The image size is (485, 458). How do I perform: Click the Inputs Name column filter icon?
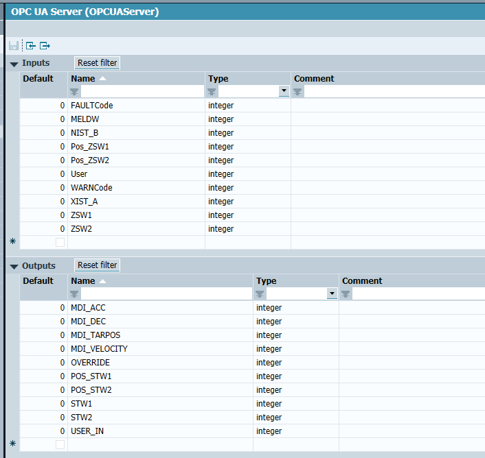point(74,92)
